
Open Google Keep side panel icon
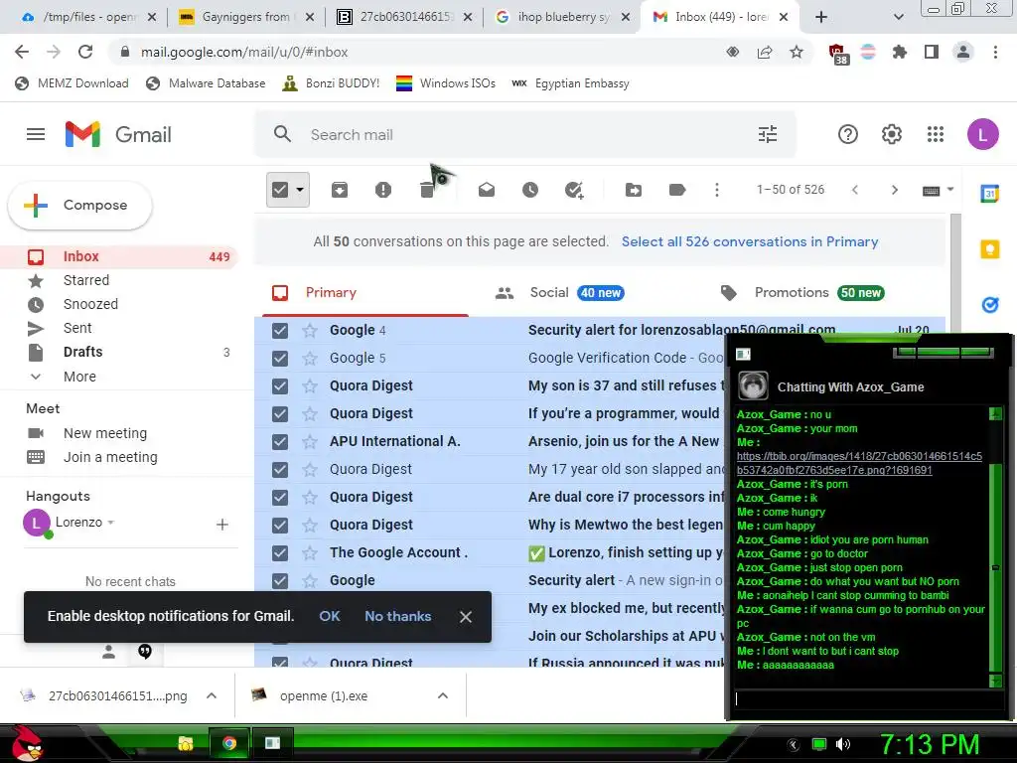[x=990, y=248]
